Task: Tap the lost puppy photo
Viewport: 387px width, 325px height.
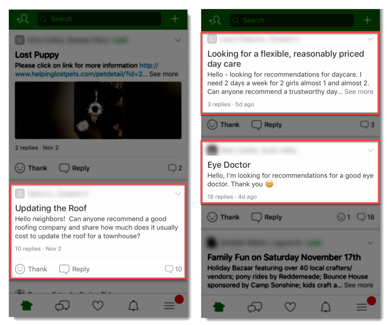Action: click(98, 110)
